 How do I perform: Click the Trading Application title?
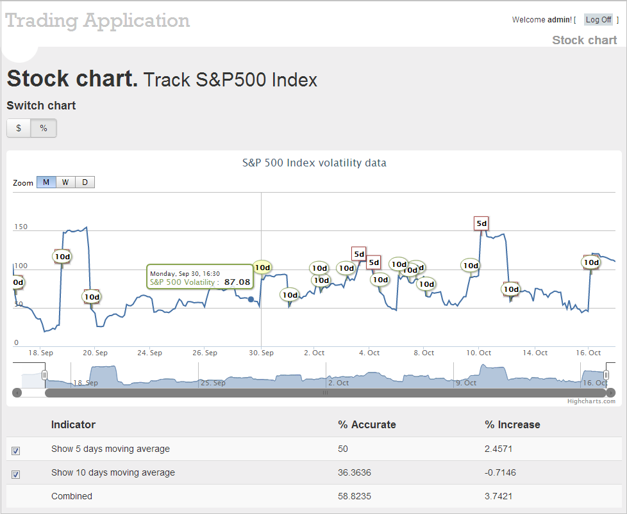[97, 20]
